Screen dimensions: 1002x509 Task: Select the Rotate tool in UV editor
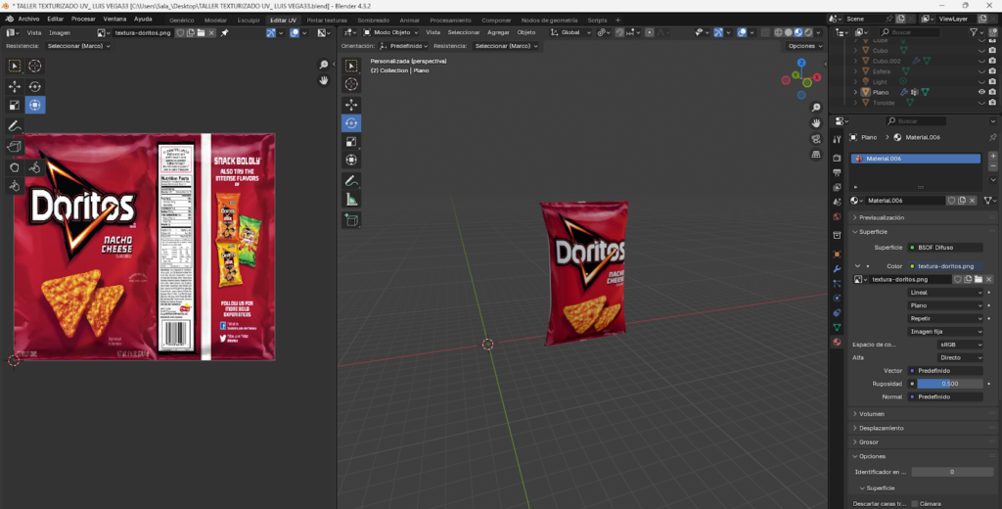35,86
